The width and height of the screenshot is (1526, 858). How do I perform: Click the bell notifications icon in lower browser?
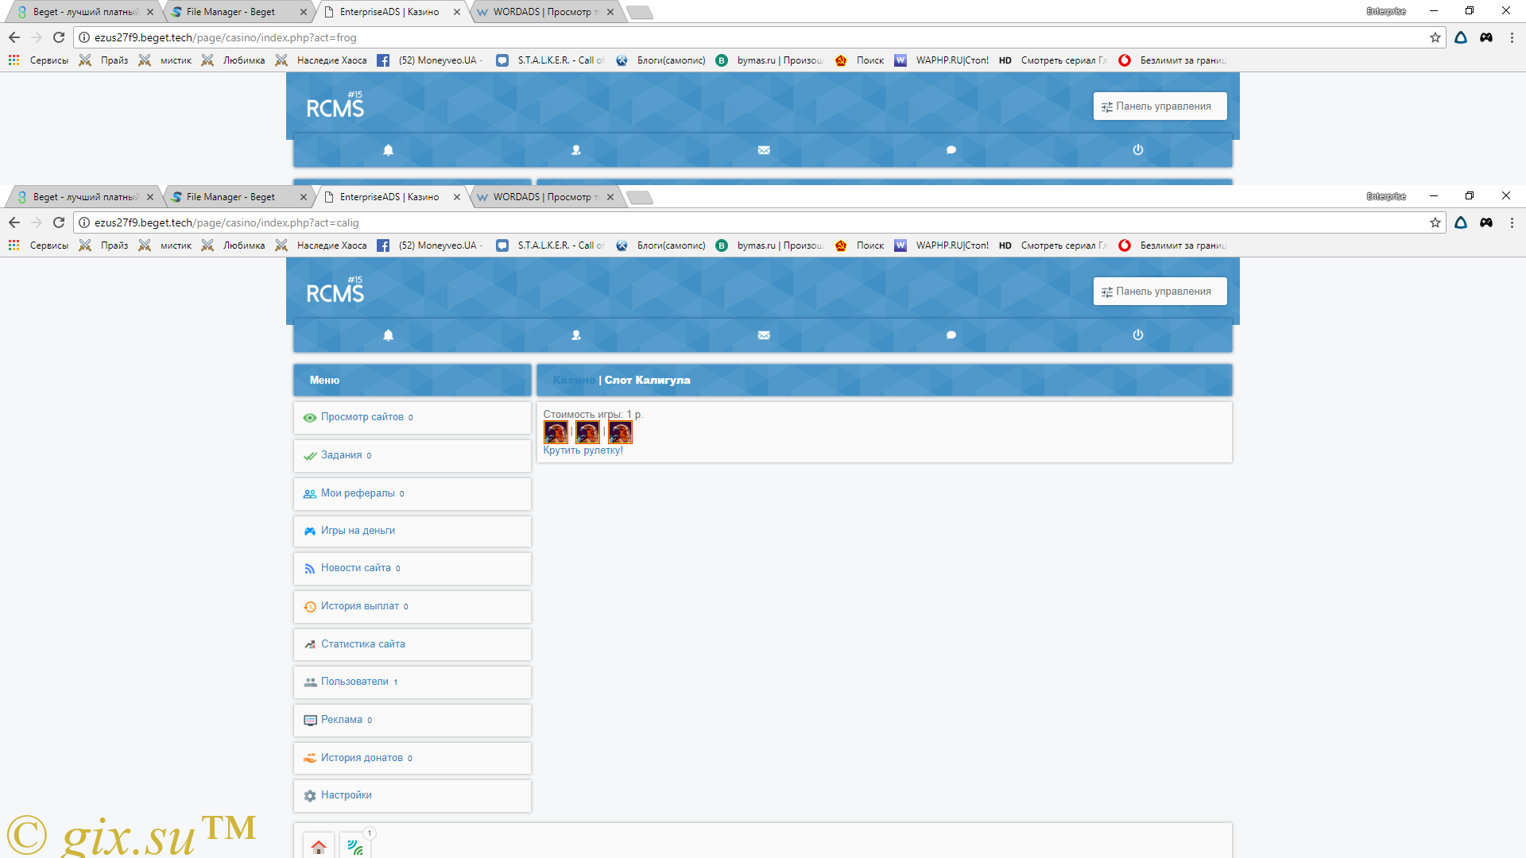(x=388, y=335)
